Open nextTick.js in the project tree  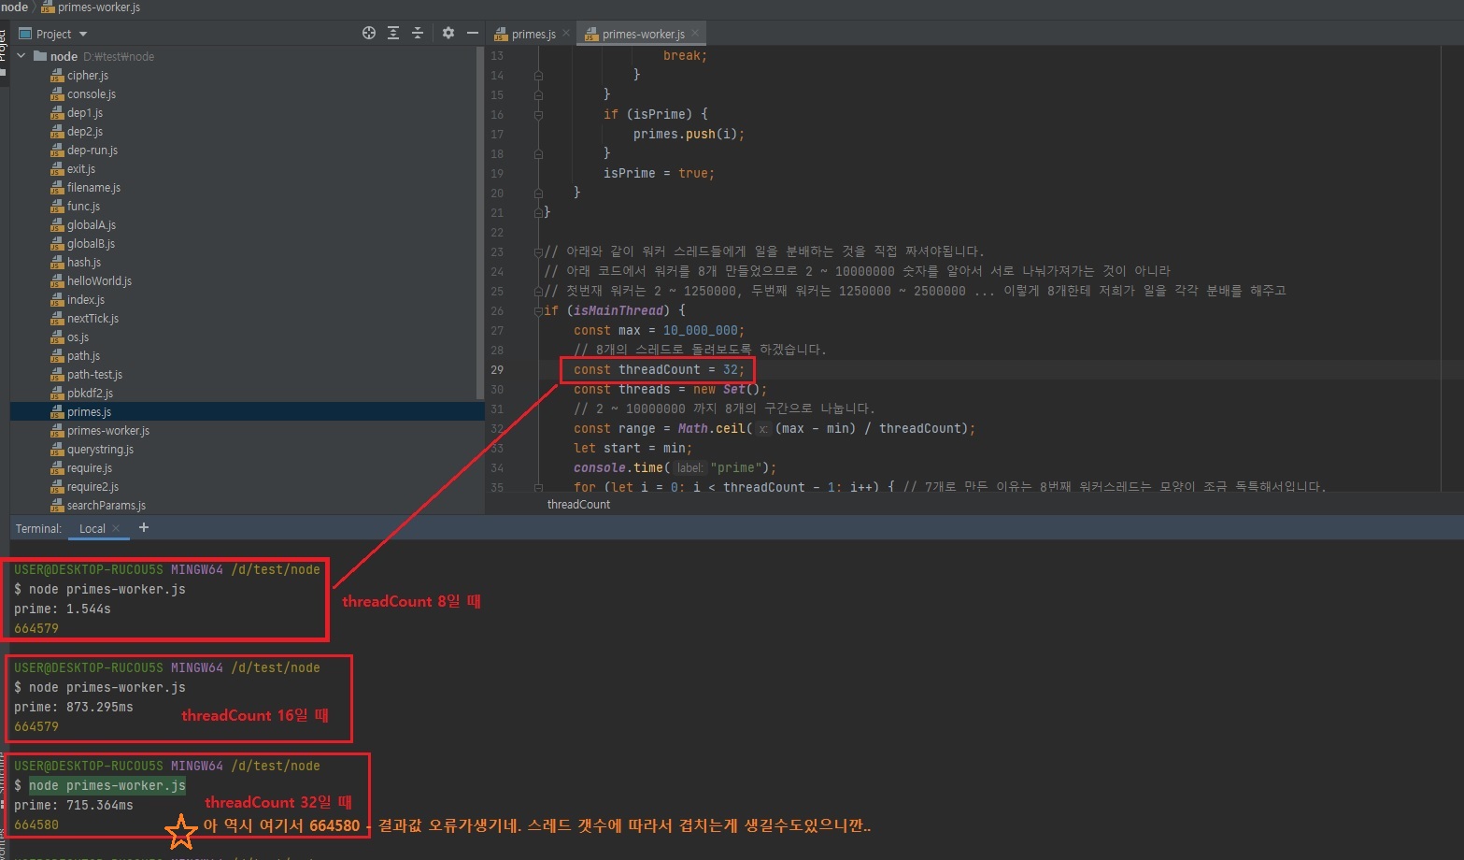tap(92, 318)
